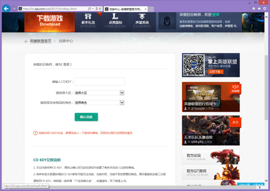Open the 点亮图标 menu item
Screen dimensions: 270x191
pos(115,21)
